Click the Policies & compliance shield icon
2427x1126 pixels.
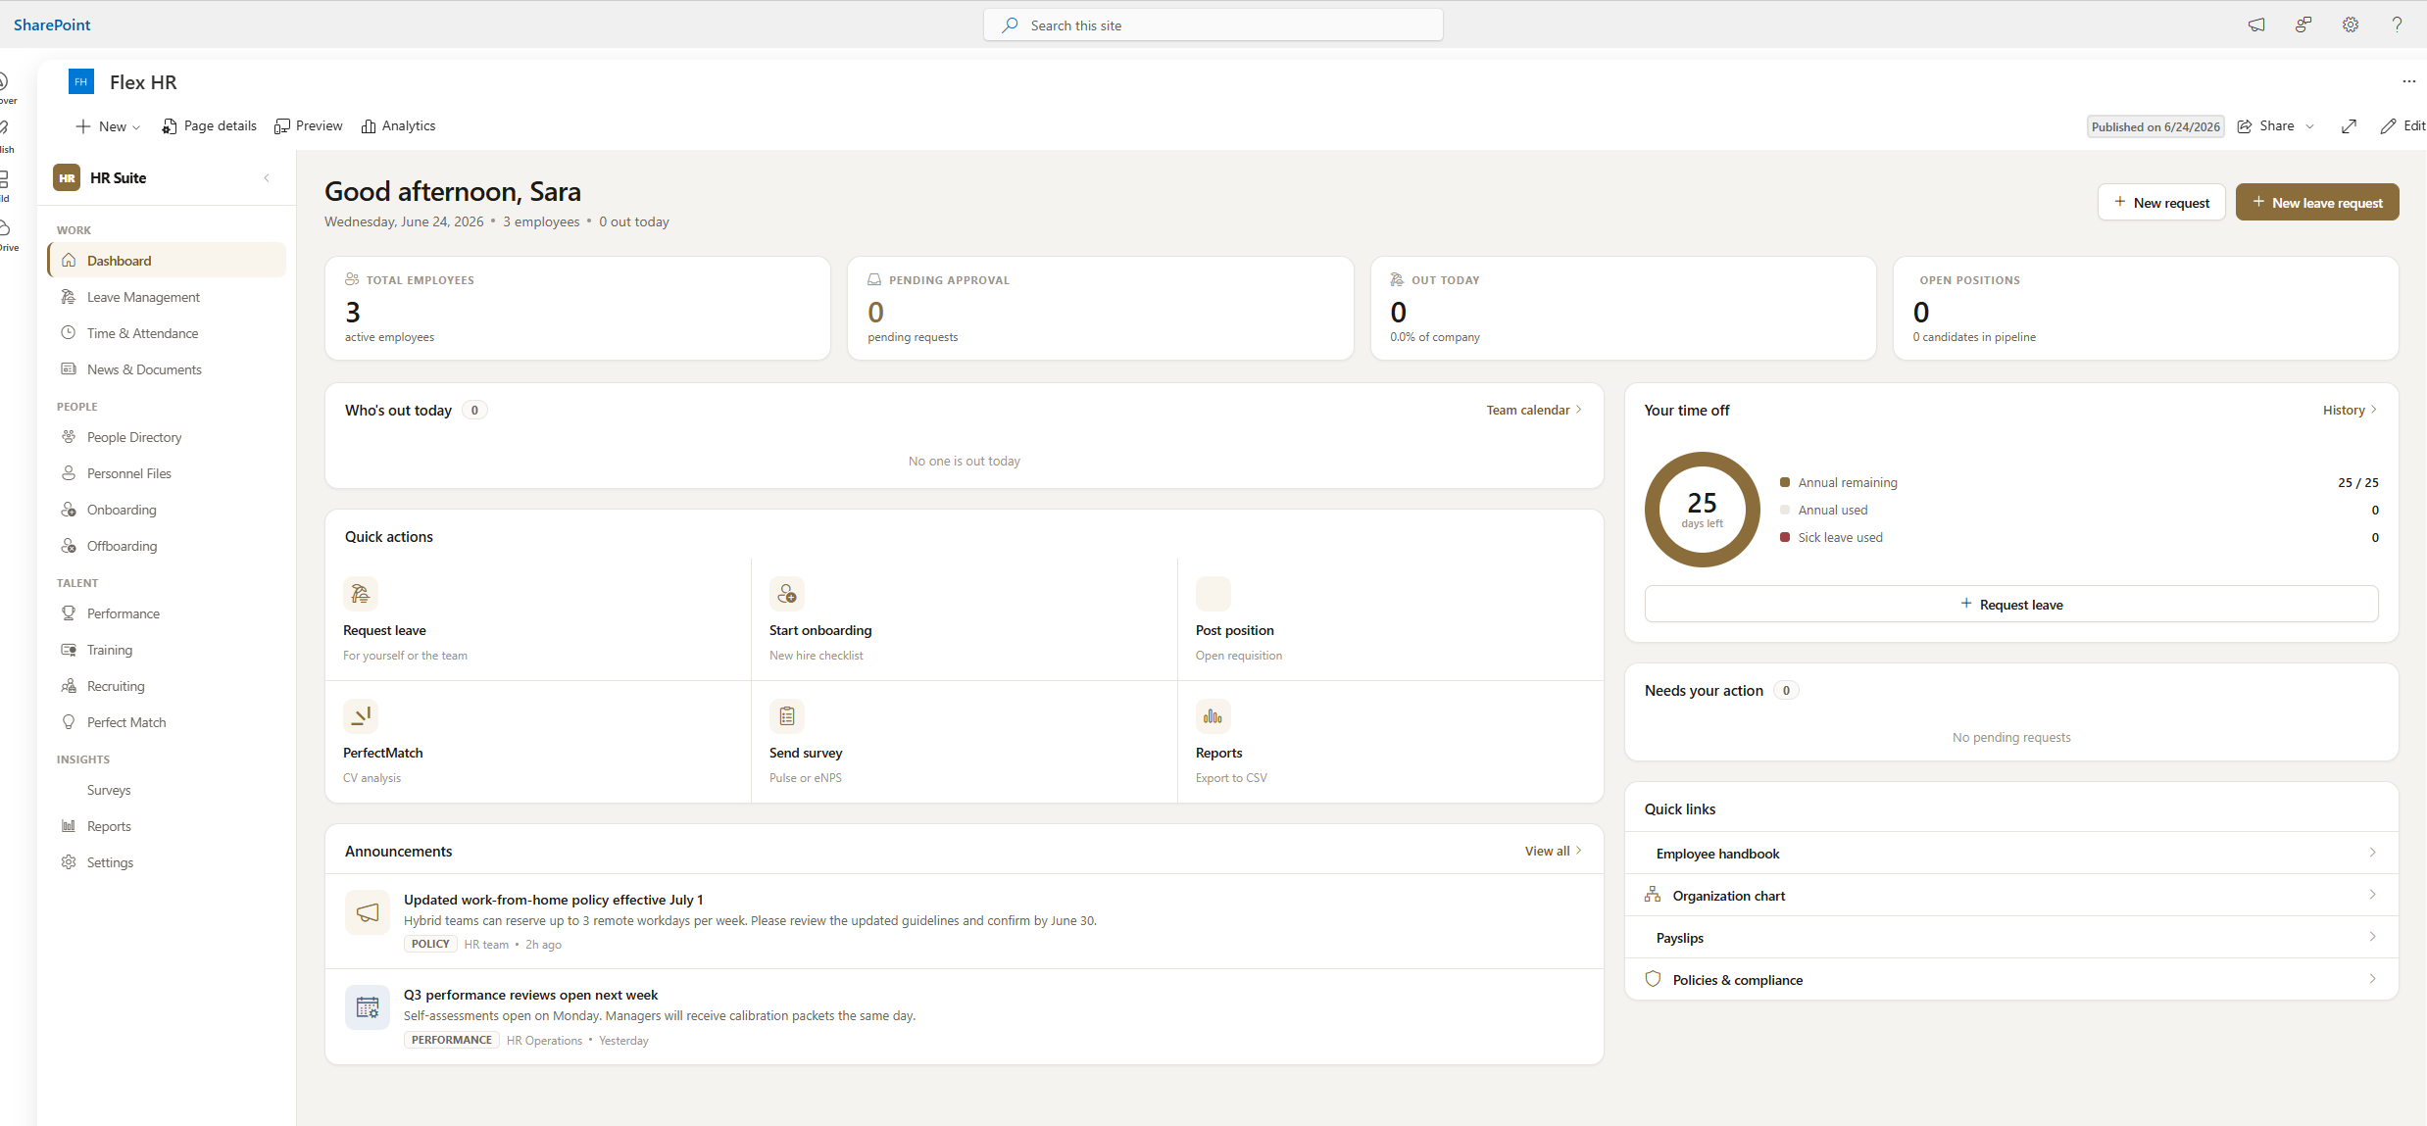tap(1653, 979)
